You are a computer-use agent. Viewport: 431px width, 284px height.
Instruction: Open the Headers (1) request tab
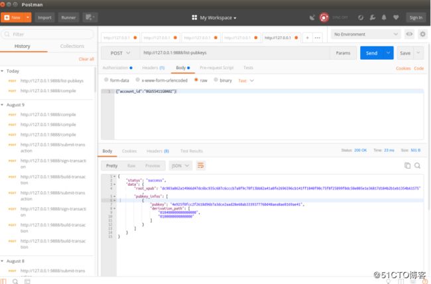pos(153,68)
